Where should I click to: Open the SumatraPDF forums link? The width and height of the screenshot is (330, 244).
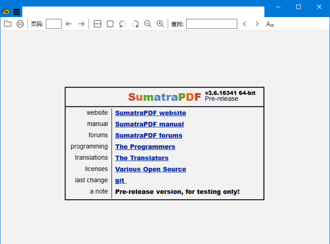148,136
